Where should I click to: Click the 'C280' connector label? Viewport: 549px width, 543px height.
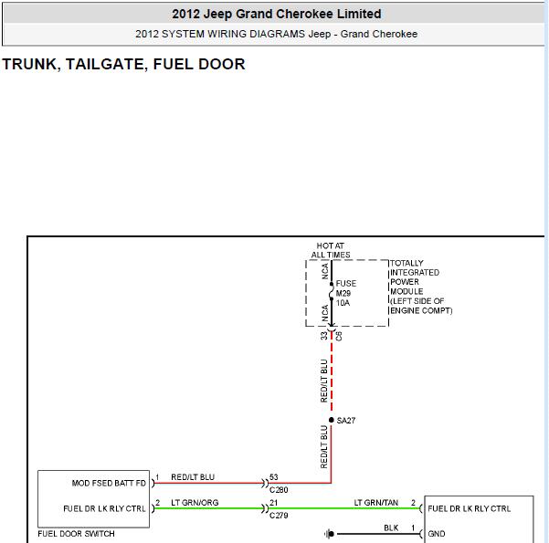279,490
